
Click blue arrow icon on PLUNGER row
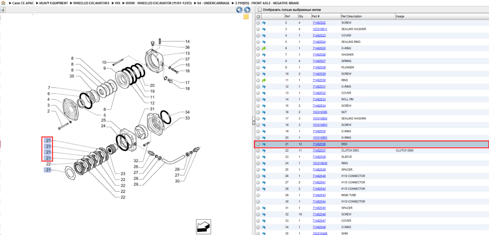tap(264, 67)
